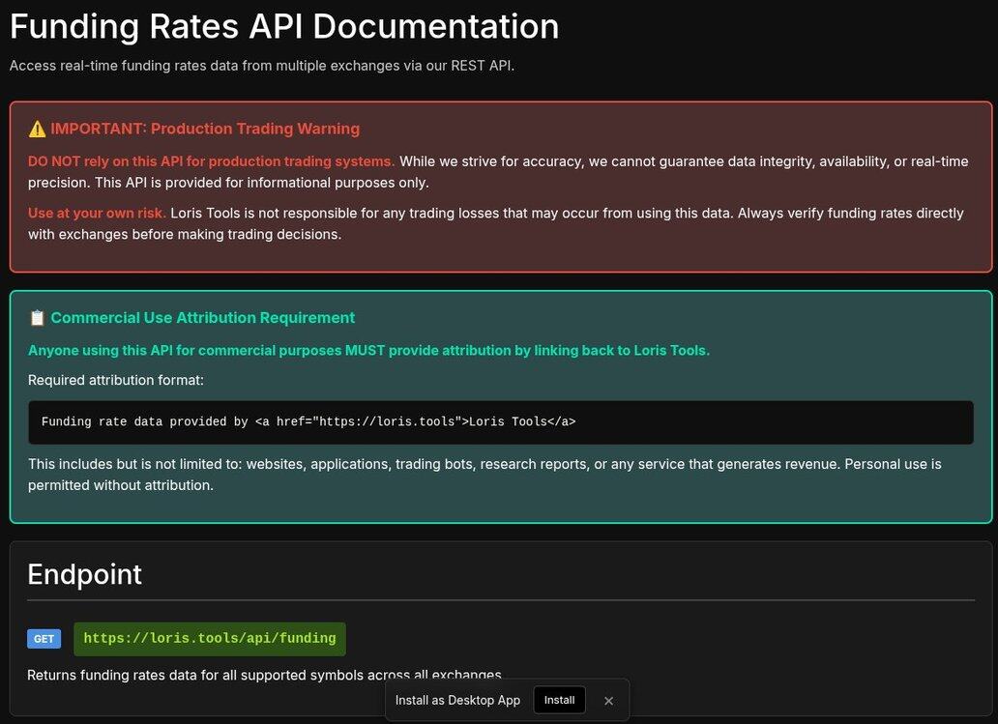Click the warning triangle icon
This screenshot has height=724, width=998.
point(37,130)
